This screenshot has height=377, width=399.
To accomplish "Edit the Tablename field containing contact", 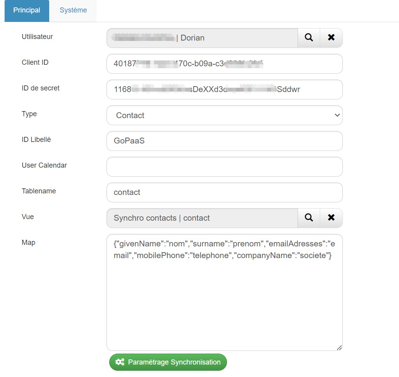I will click(224, 192).
